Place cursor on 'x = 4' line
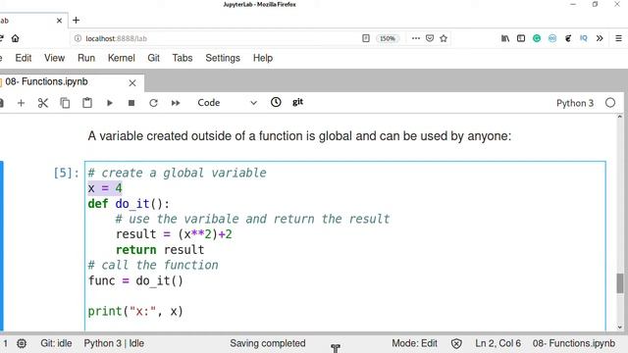This screenshot has width=628, height=353. tap(105, 188)
